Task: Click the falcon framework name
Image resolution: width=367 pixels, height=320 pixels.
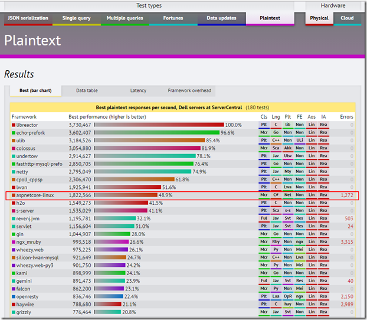Action: (x=23, y=289)
